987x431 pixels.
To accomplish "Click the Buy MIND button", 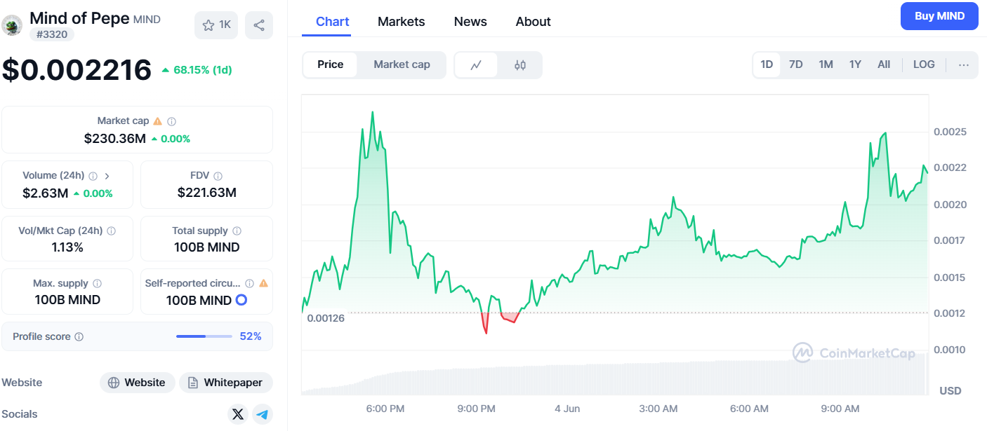I will coord(939,16).
